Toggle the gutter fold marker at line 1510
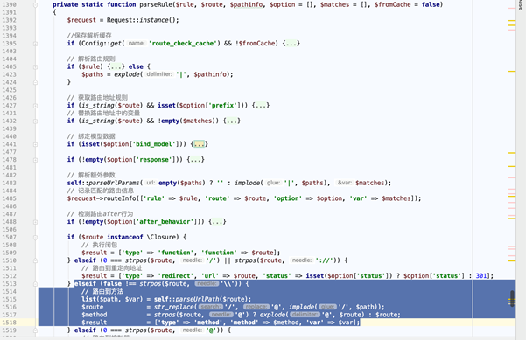The width and height of the screenshot is (526, 340). 35,260
